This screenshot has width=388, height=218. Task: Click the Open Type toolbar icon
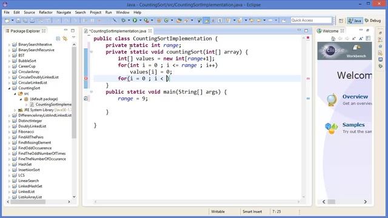tap(179, 21)
